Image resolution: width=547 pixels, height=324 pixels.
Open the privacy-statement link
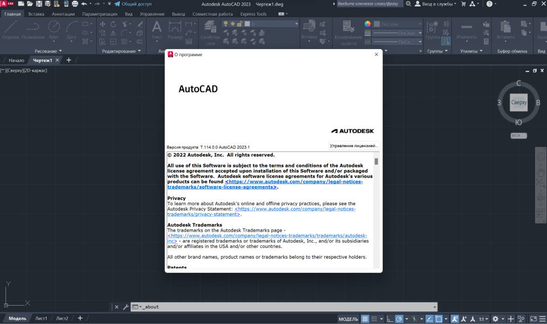point(262,212)
